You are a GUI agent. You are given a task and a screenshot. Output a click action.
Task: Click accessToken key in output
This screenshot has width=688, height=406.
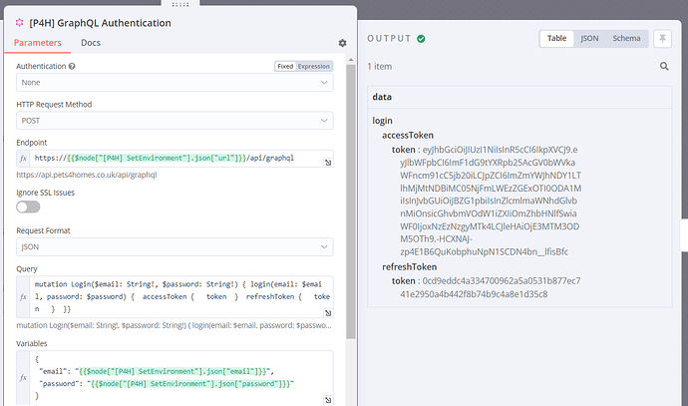[x=408, y=136]
